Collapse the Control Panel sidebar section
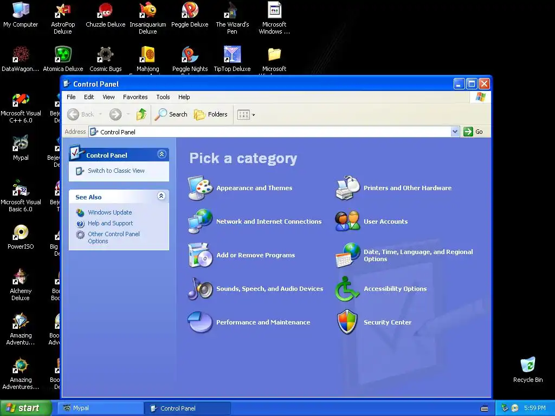The height and width of the screenshot is (416, 555). tap(162, 154)
